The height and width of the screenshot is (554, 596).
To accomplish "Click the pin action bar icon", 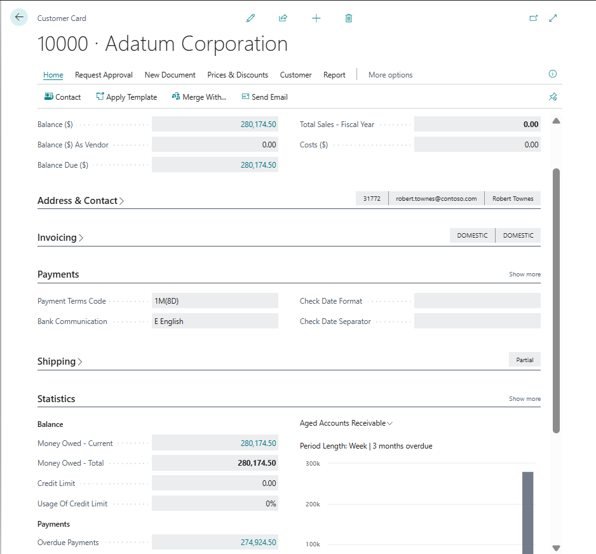I will click(553, 97).
